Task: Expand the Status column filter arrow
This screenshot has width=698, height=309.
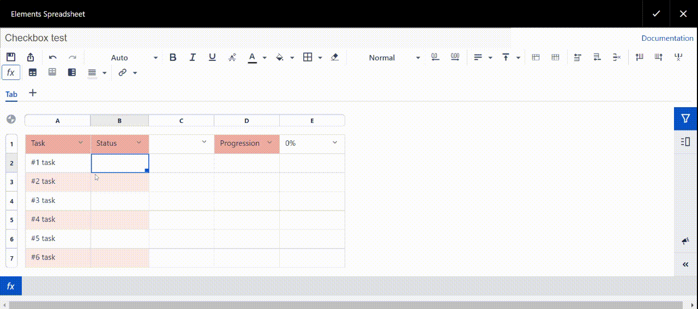Action: (139, 143)
